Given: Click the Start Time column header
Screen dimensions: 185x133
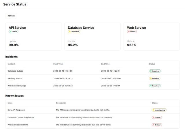Looking at the screenshot, I should coord(58,64).
